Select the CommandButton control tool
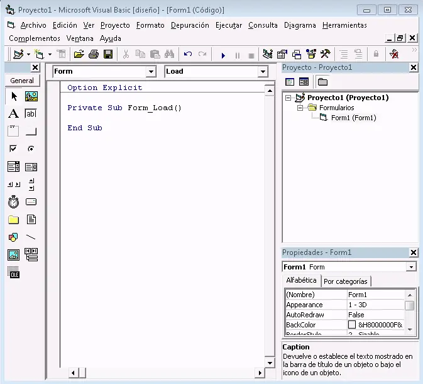 click(31, 132)
